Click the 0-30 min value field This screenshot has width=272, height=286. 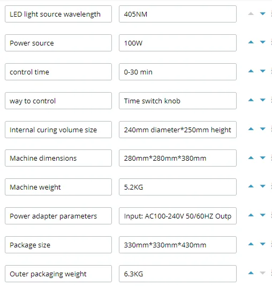[x=178, y=72]
